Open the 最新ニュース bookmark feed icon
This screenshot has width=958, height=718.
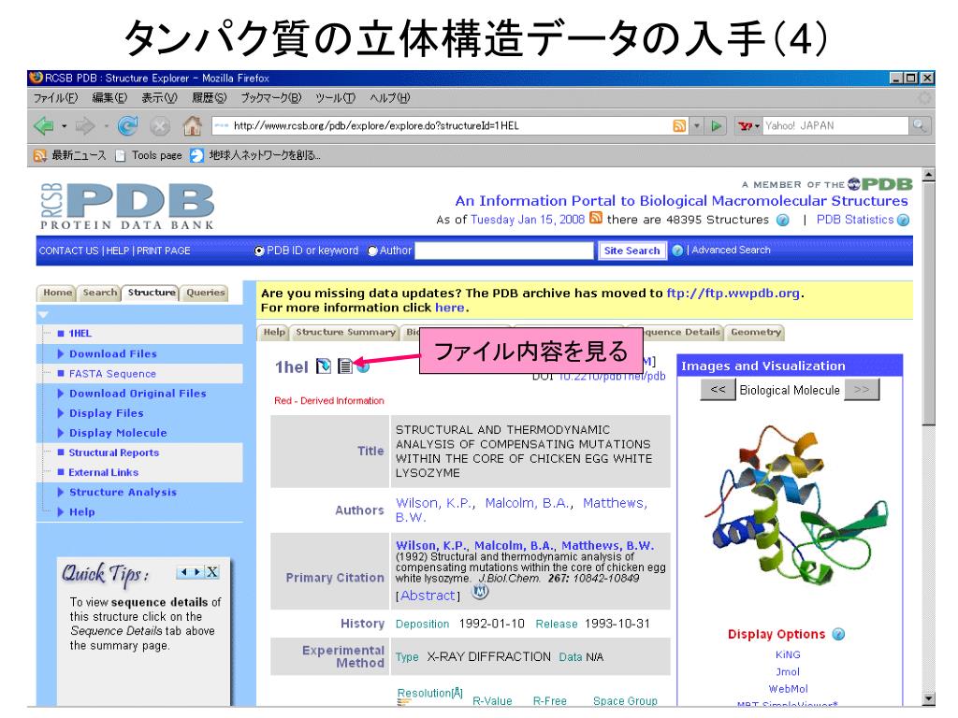tap(39, 156)
